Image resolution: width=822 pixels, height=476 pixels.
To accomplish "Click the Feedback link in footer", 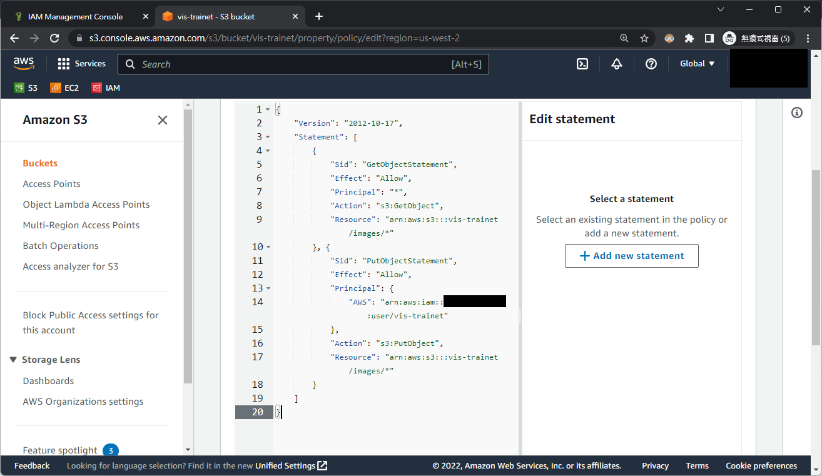I will coord(32,466).
